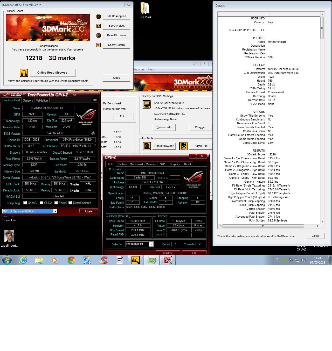Switch to the Memory tab in CPU-Z
The height and width of the screenshot is (351, 332).
151,164
